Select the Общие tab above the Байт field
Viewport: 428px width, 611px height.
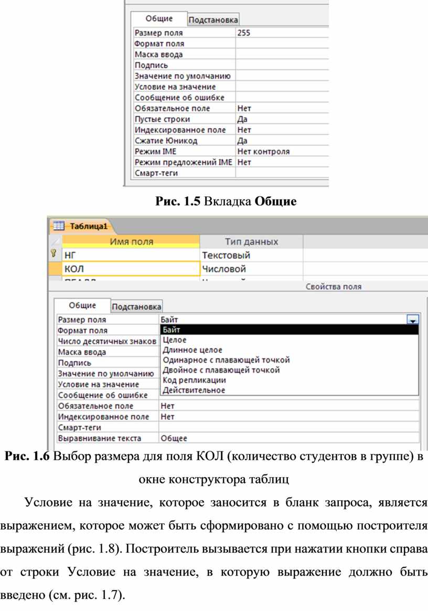[x=82, y=305]
